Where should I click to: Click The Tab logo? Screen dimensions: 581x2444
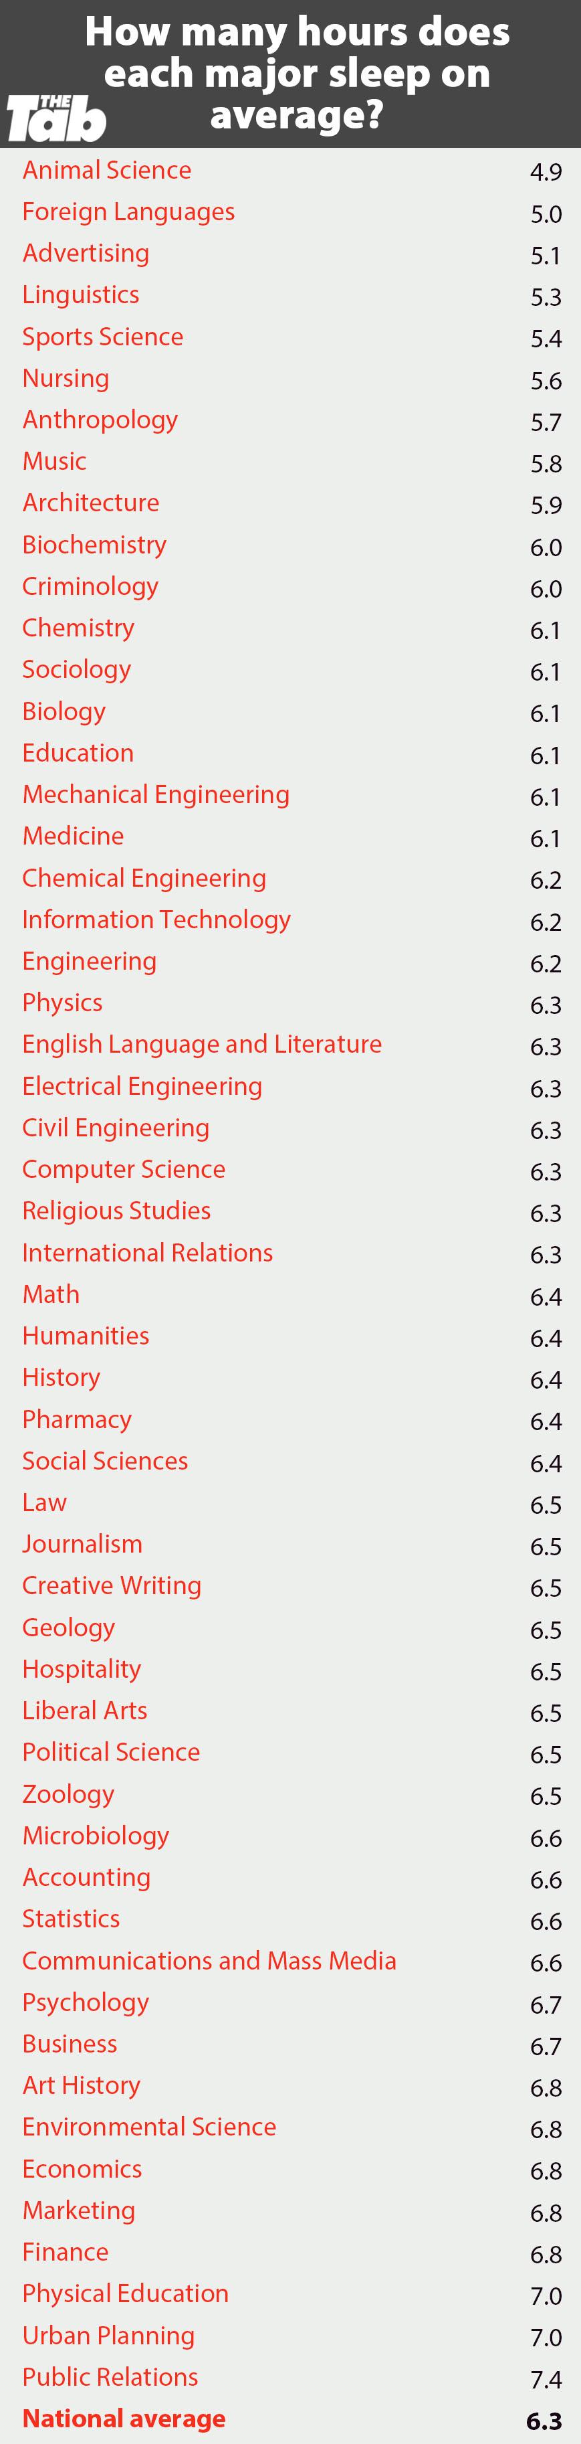[57, 118]
